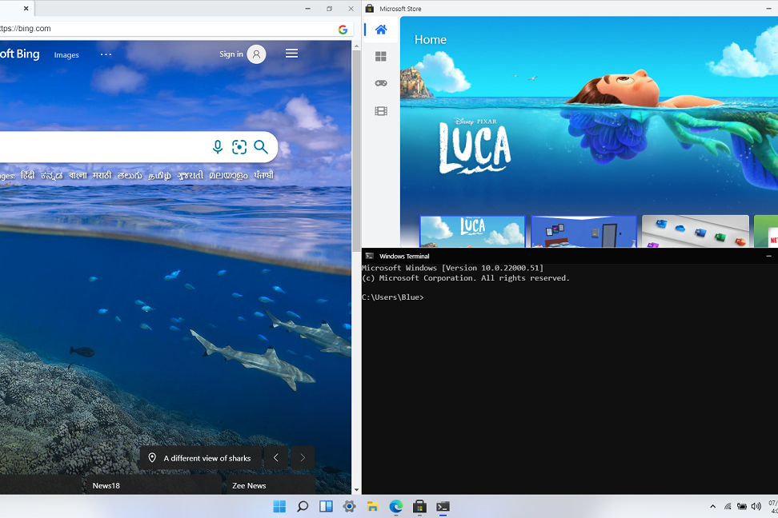This screenshot has height=518, width=778.
Task: Click the microphone voice search icon in Bing
Action: tap(218, 147)
